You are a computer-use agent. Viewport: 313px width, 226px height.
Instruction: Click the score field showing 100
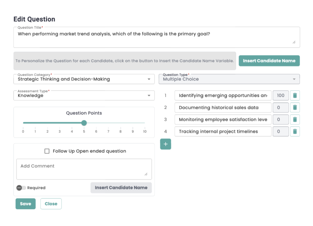click(x=280, y=95)
